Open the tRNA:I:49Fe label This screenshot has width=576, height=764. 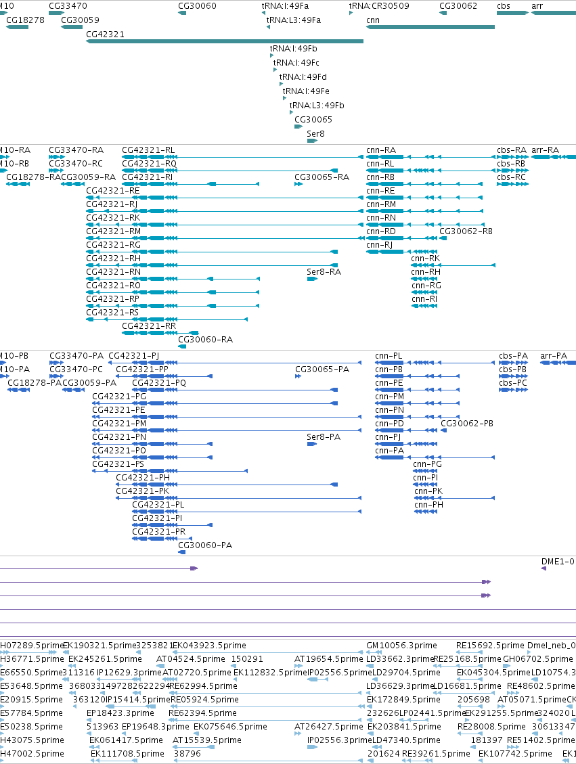[306, 91]
